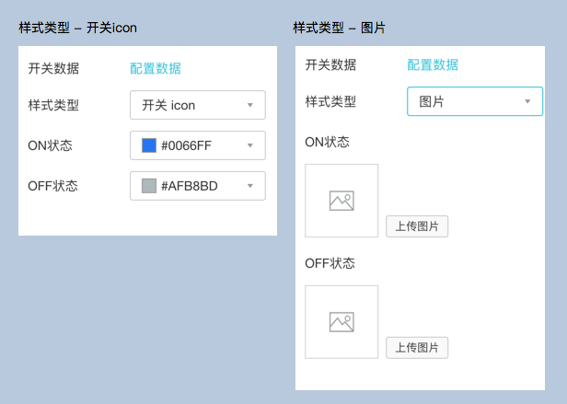Image resolution: width=567 pixels, height=404 pixels.
Task: Open 配置数据 link in the 开关icon panel
Action: (155, 68)
